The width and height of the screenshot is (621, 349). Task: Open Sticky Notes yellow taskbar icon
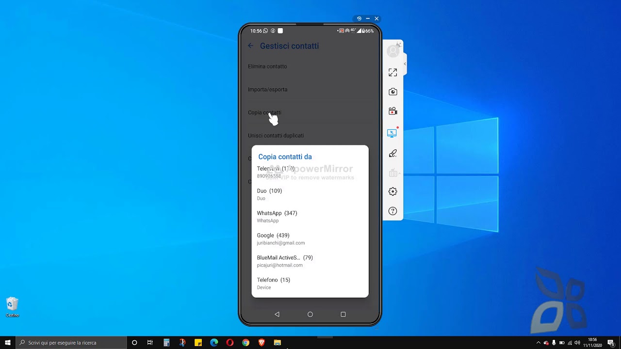tap(198, 343)
